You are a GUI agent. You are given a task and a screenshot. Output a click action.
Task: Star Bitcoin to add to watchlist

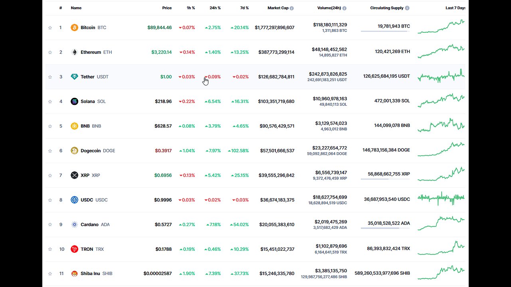[x=50, y=28]
